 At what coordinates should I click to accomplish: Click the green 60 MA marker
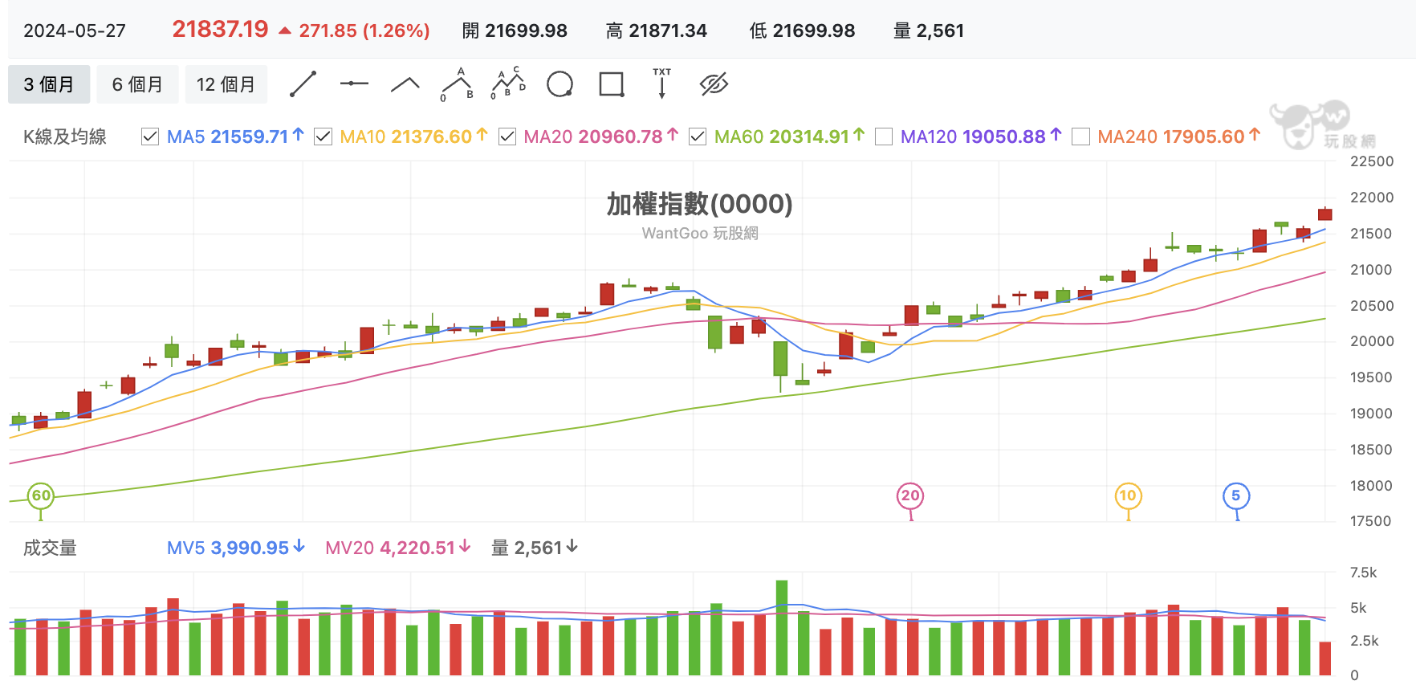41,496
